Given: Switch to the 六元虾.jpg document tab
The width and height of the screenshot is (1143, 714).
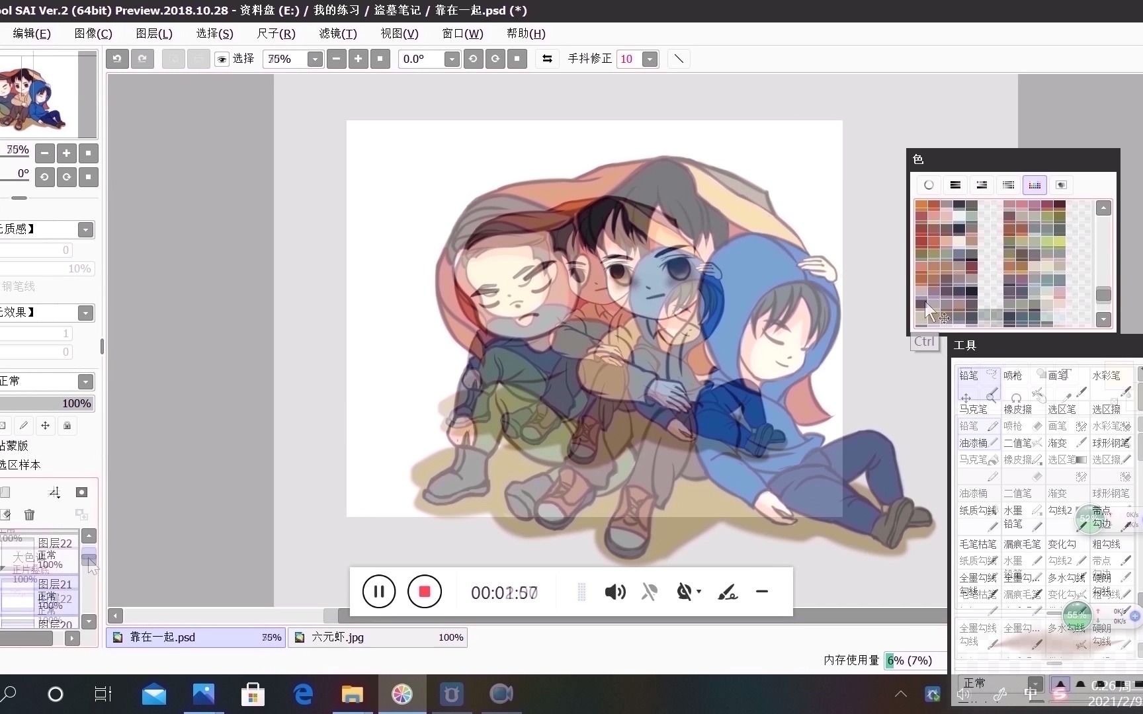Looking at the screenshot, I should click(378, 637).
